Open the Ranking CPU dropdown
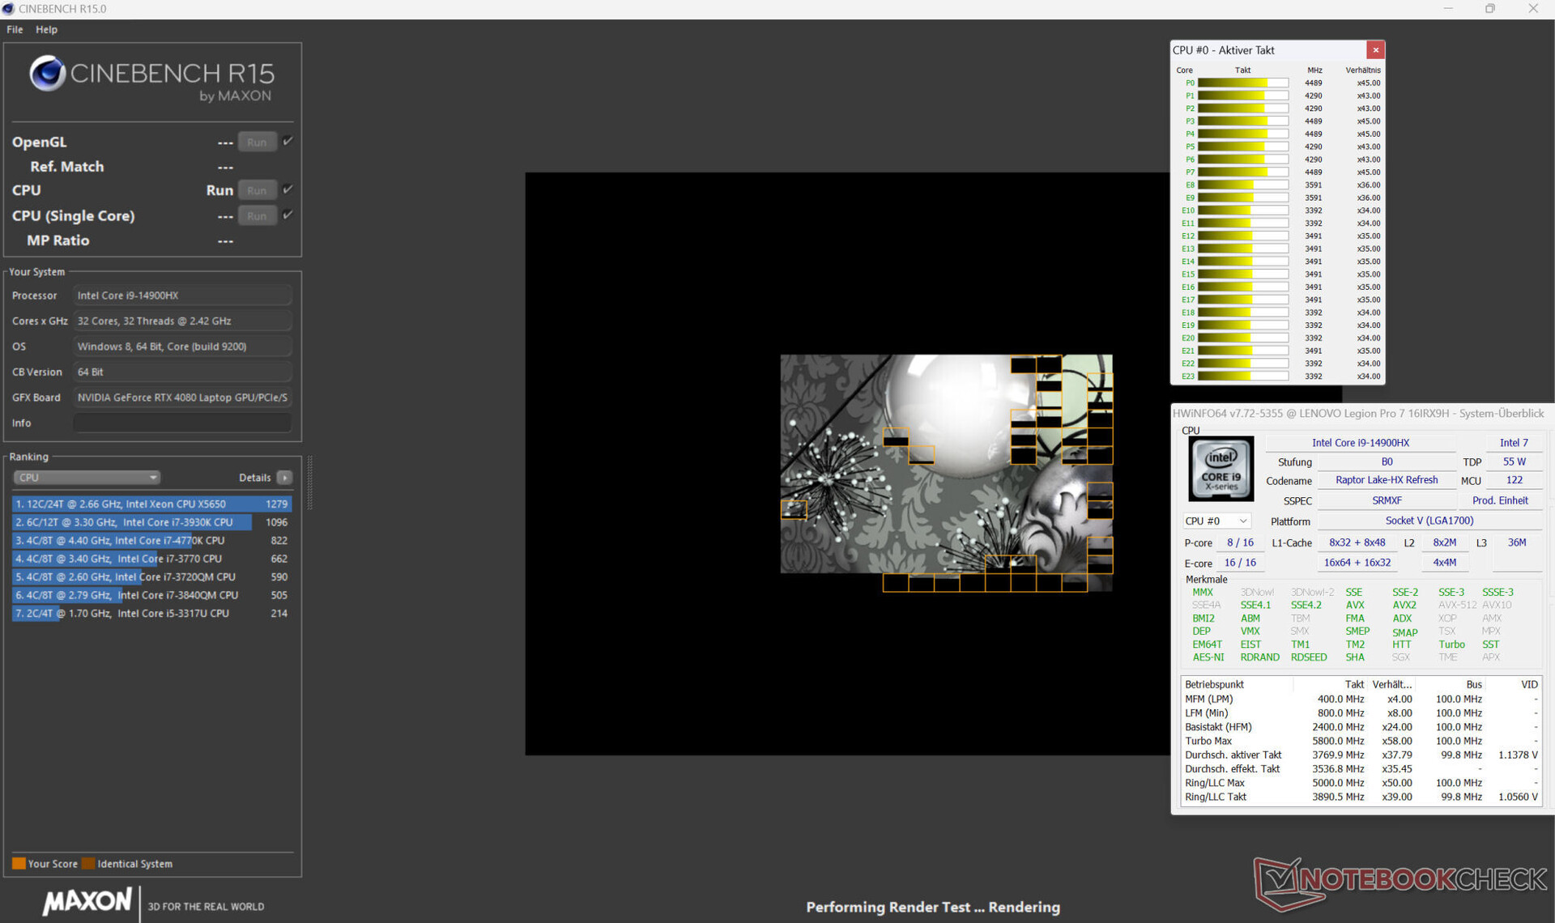Viewport: 1555px width, 923px height. click(86, 478)
